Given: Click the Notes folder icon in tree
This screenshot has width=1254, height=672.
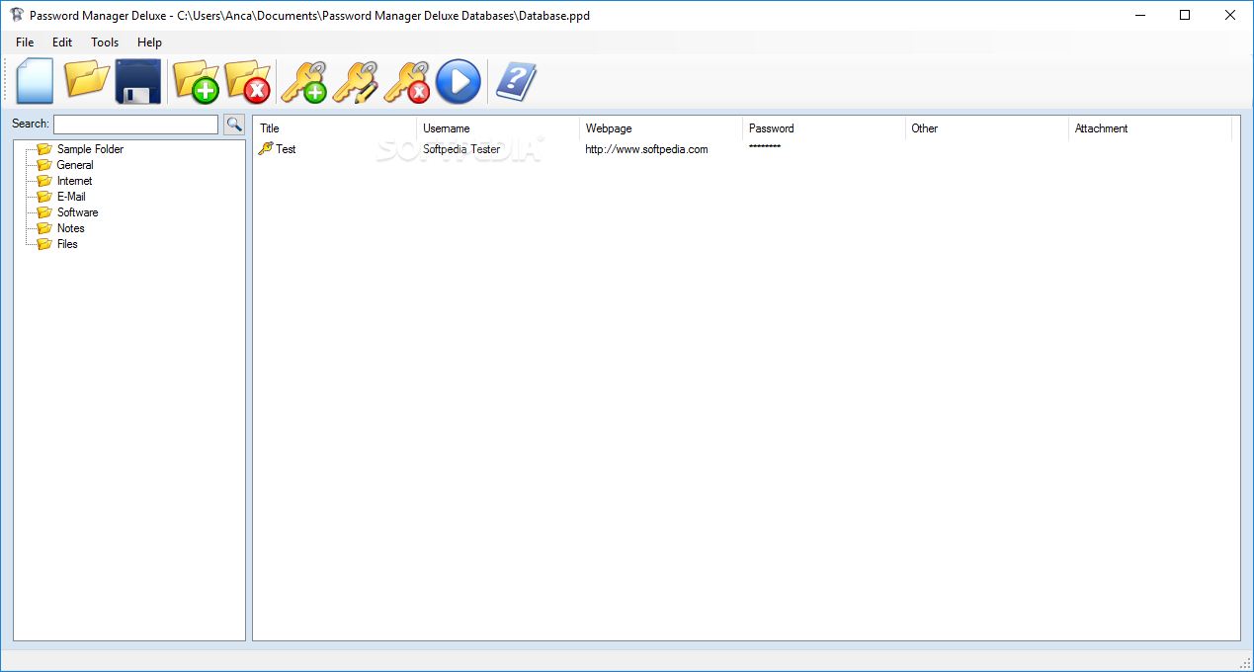Looking at the screenshot, I should point(44,228).
